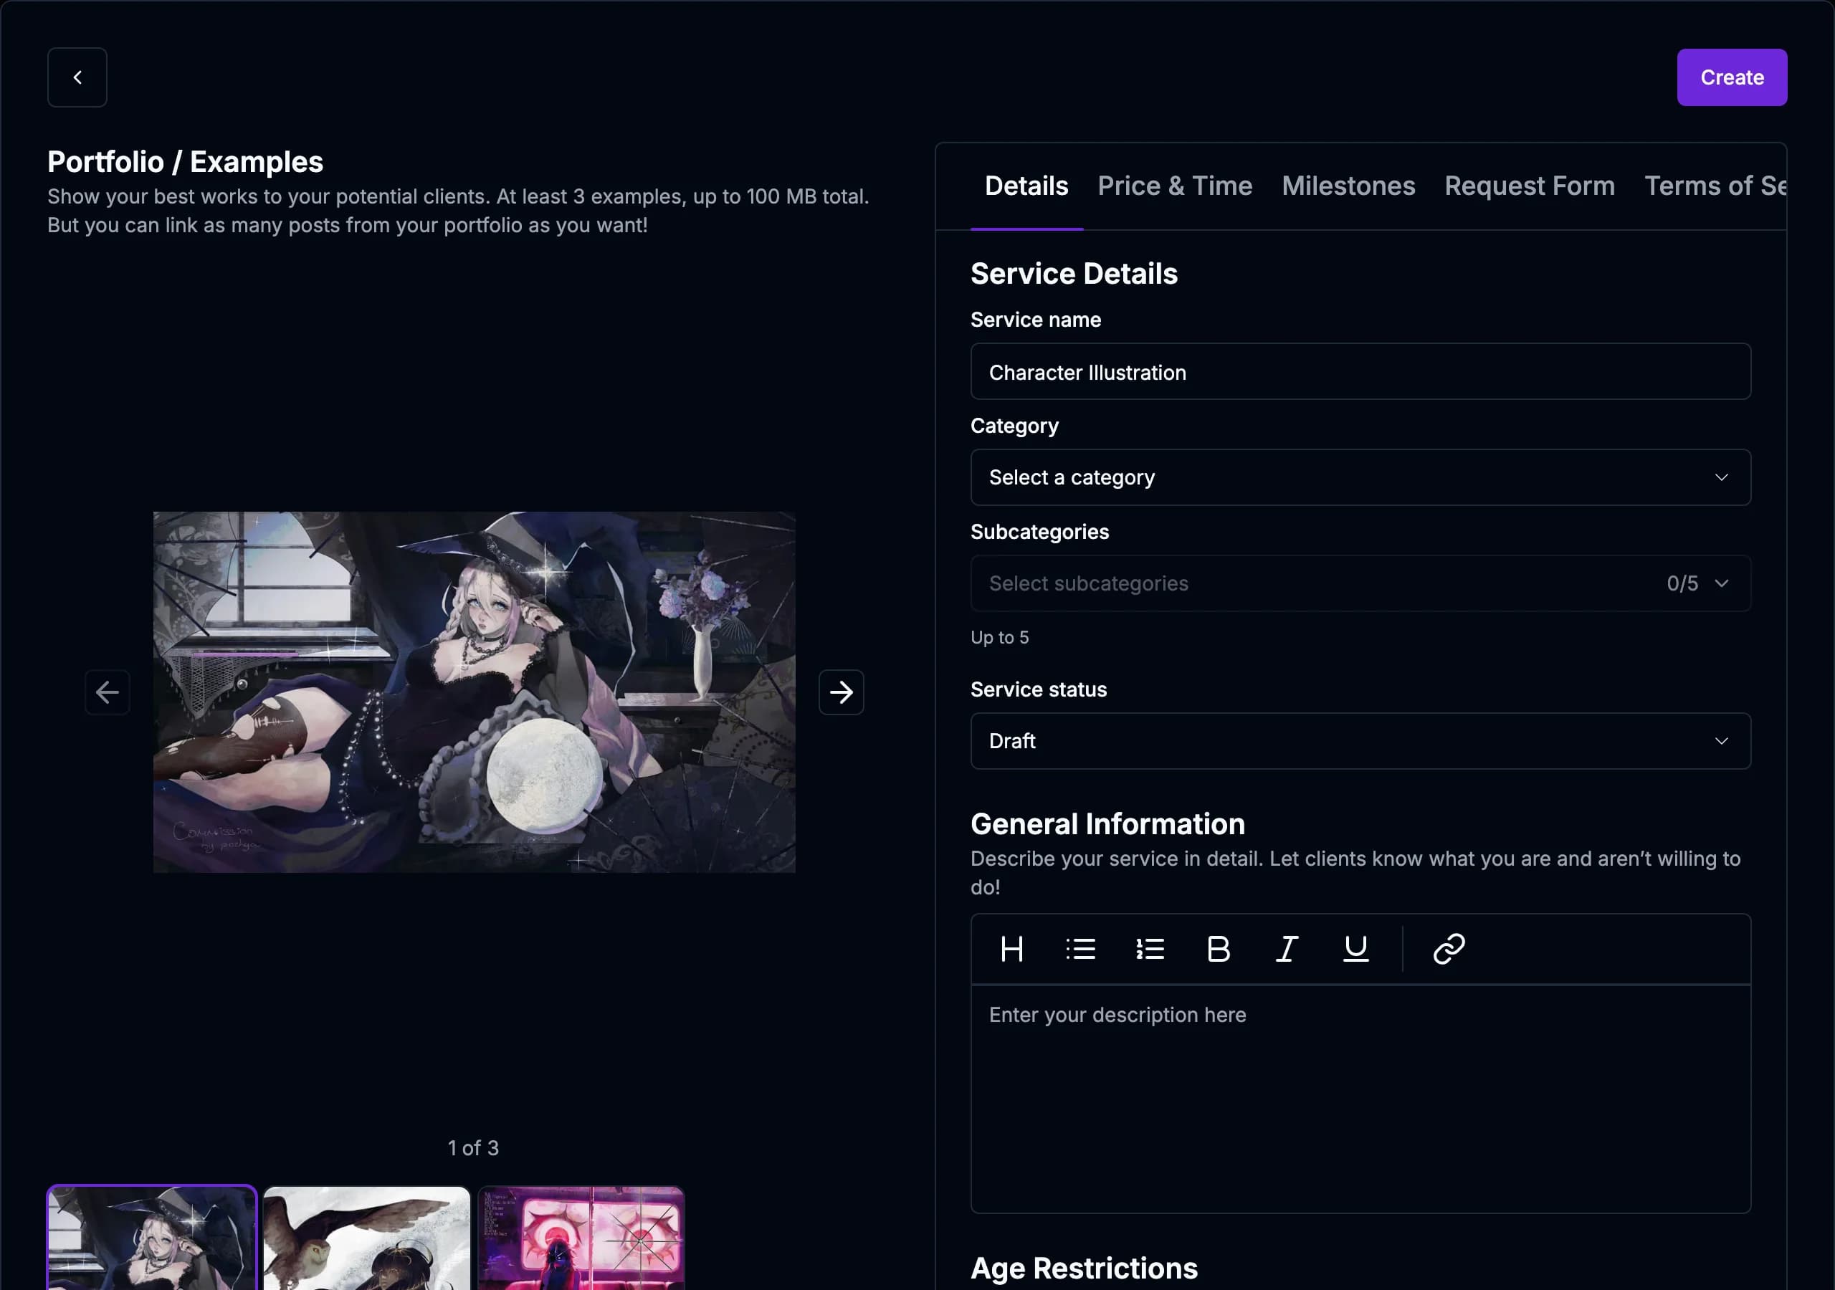
Task: Toggle underline formatting
Action: [1355, 949]
